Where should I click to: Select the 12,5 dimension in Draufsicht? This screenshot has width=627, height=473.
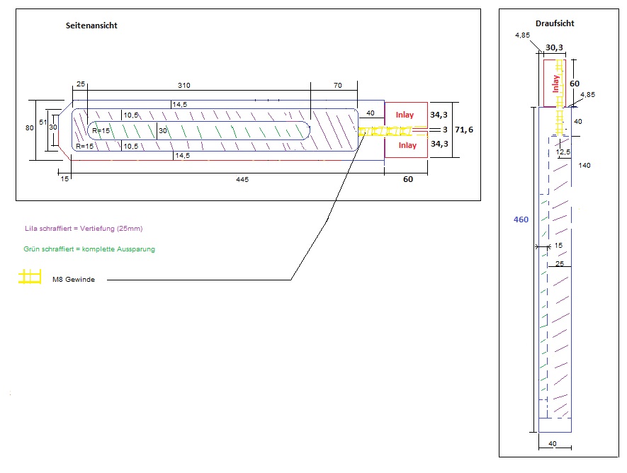click(x=563, y=152)
